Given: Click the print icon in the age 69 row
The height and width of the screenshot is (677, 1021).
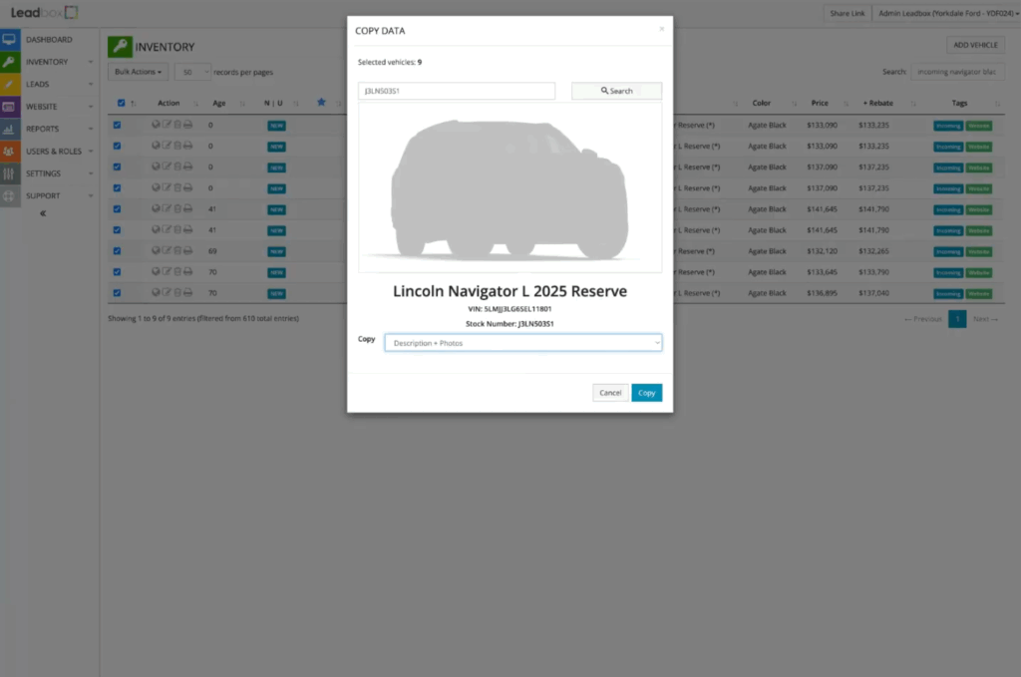Looking at the screenshot, I should [187, 250].
